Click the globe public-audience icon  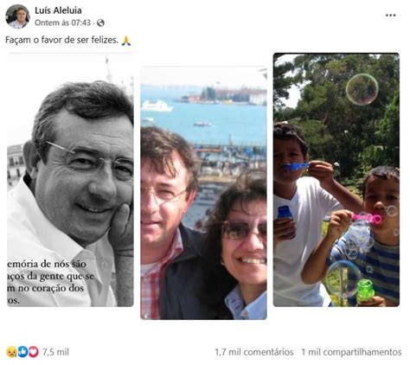point(100,22)
